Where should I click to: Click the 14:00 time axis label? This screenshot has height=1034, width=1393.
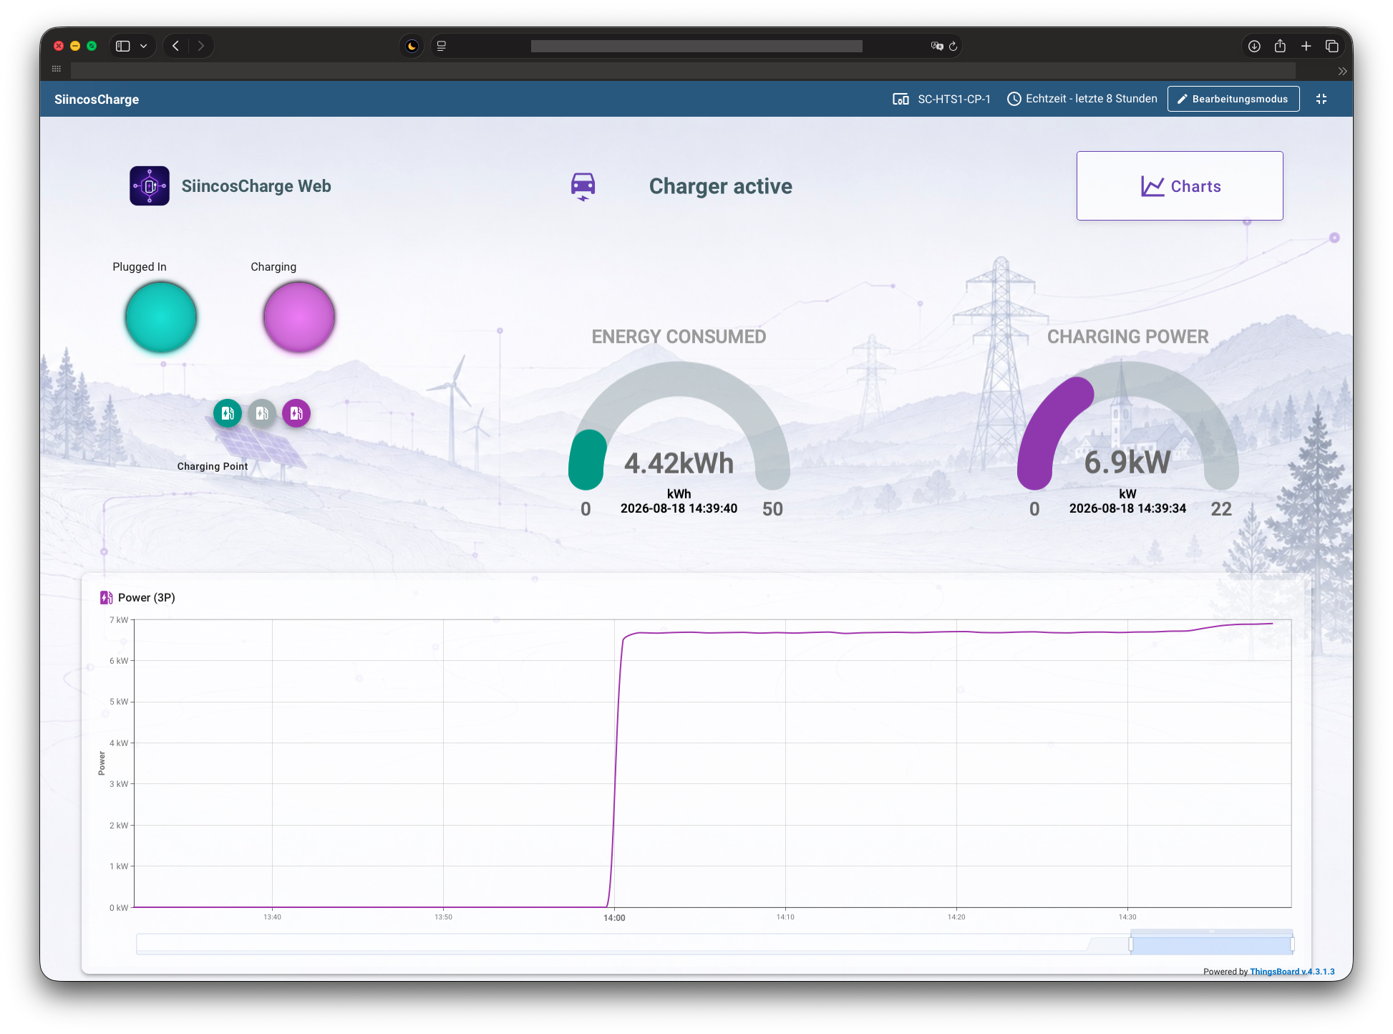coord(614,918)
